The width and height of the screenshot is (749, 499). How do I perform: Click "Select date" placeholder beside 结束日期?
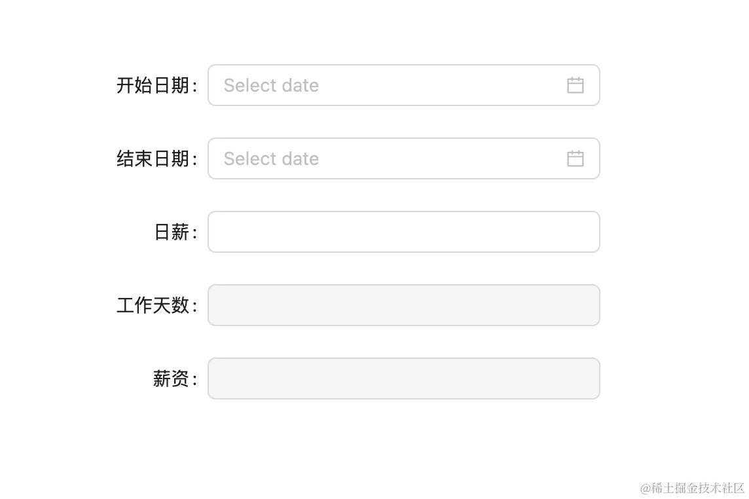[x=271, y=158]
